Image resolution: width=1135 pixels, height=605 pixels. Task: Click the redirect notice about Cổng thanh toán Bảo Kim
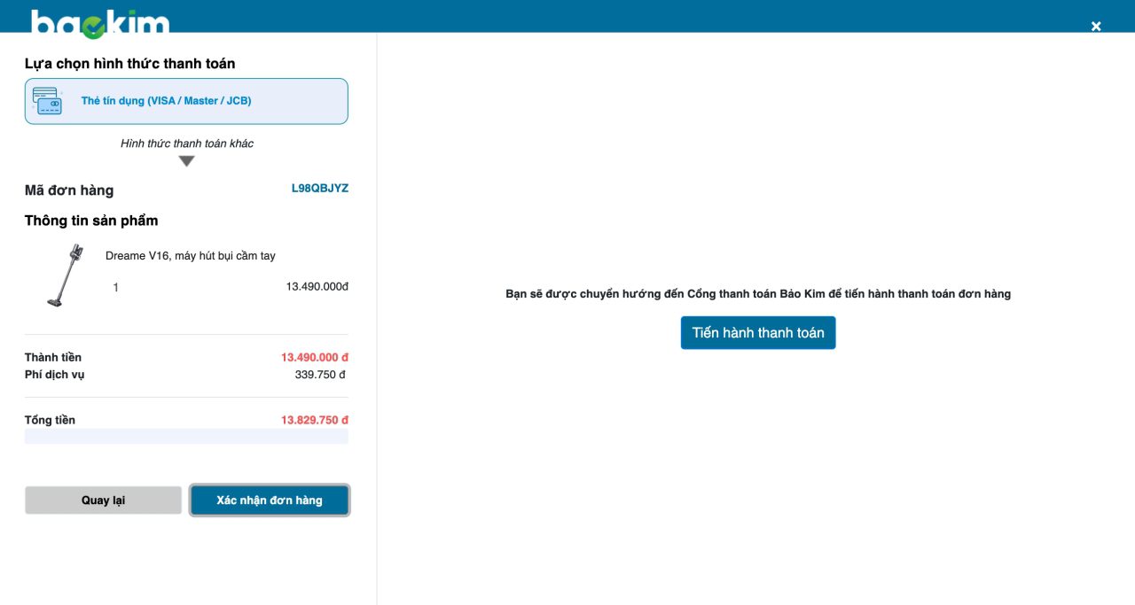coord(758,294)
